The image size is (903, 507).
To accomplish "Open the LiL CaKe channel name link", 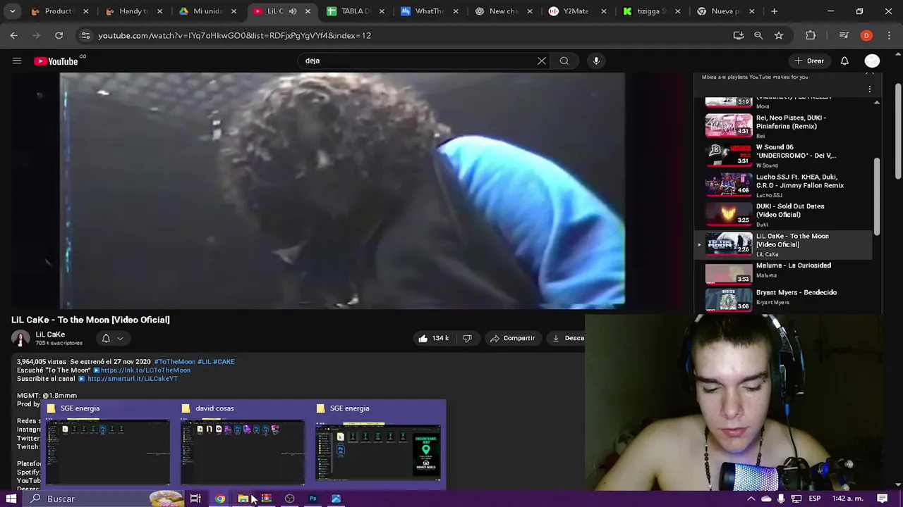I will coord(50,334).
